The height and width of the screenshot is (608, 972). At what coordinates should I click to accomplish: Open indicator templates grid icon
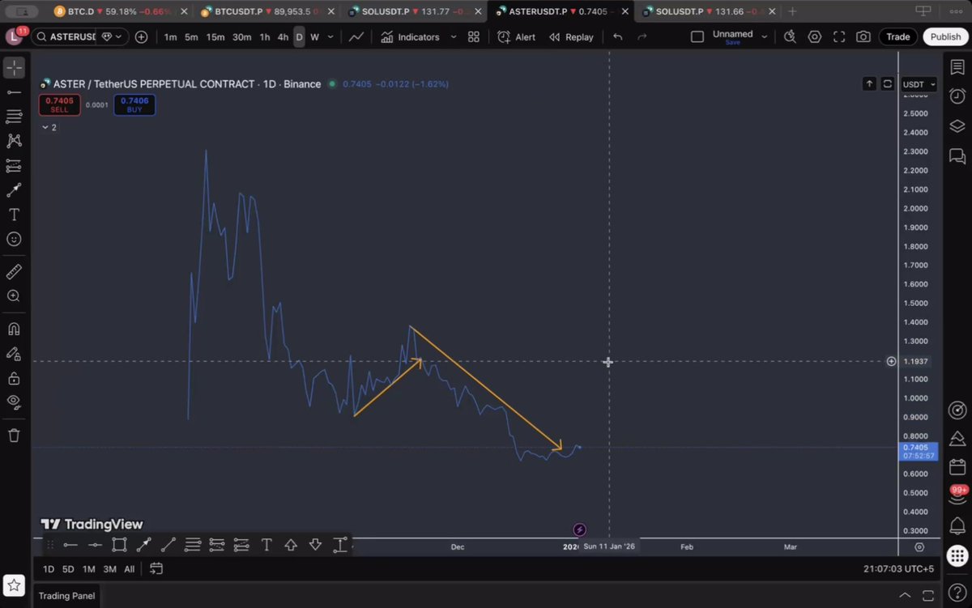coord(474,37)
